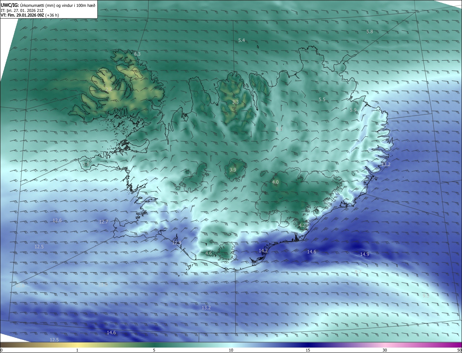
Task: Click the 5.9 value near the east coast
Action: [353, 110]
